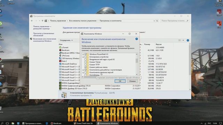
Task: Open the address bar history dropdown
Action: pyautogui.click(x=154, y=21)
